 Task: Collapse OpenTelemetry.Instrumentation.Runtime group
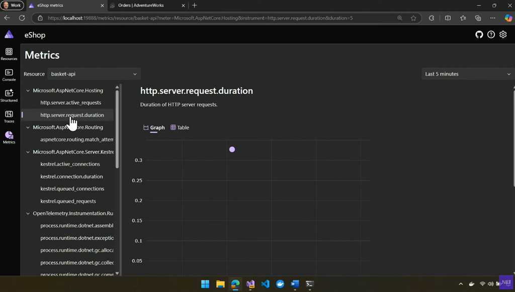tap(28, 213)
